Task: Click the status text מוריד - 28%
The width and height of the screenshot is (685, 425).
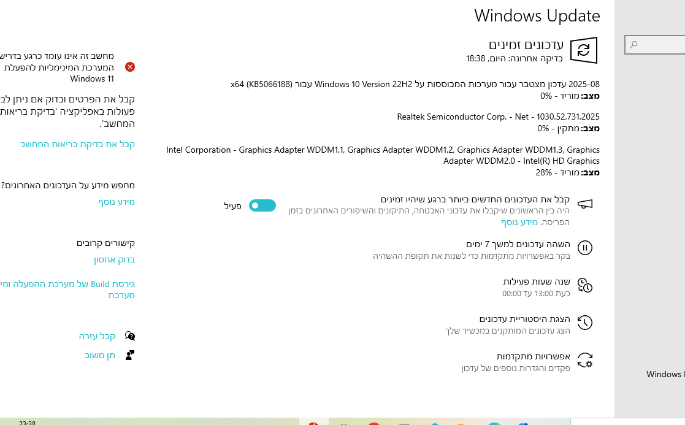Action: tap(557, 172)
